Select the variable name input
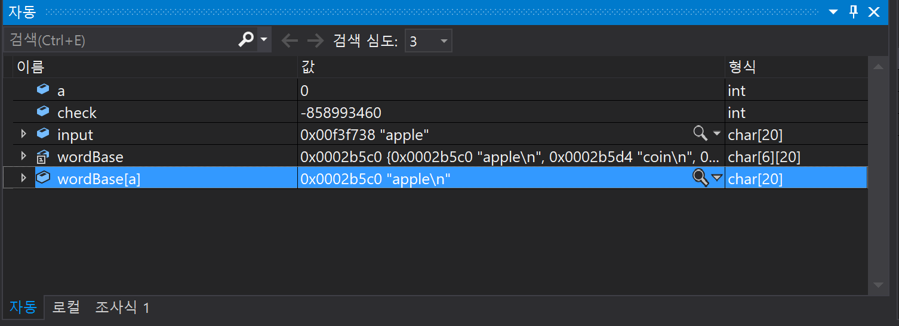899x326 pixels. click(x=75, y=135)
